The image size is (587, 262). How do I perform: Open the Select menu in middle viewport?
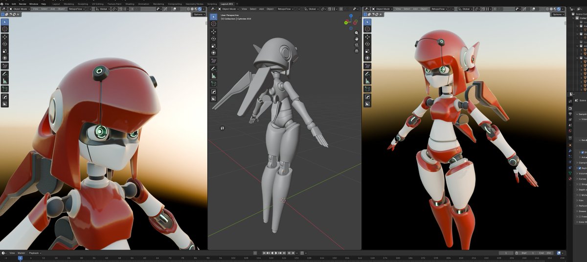253,9
